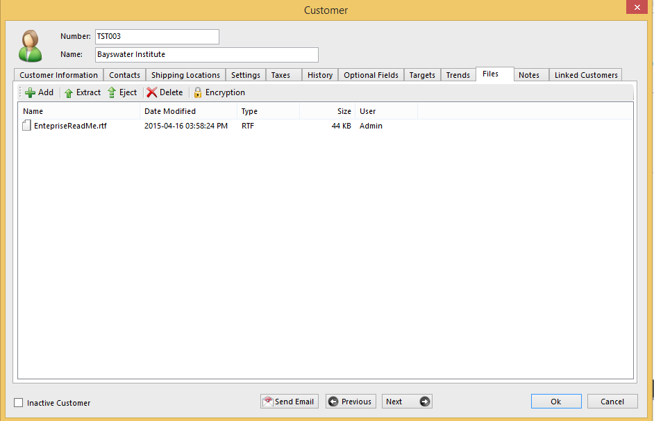Click the customer avatar icon
654x421 pixels.
30,46
